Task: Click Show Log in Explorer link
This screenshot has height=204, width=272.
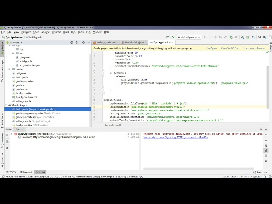Action: [254, 48]
